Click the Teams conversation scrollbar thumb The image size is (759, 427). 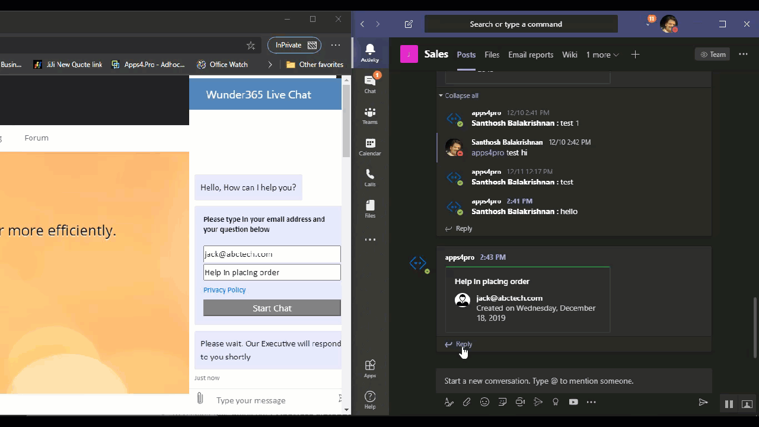pos(755,327)
